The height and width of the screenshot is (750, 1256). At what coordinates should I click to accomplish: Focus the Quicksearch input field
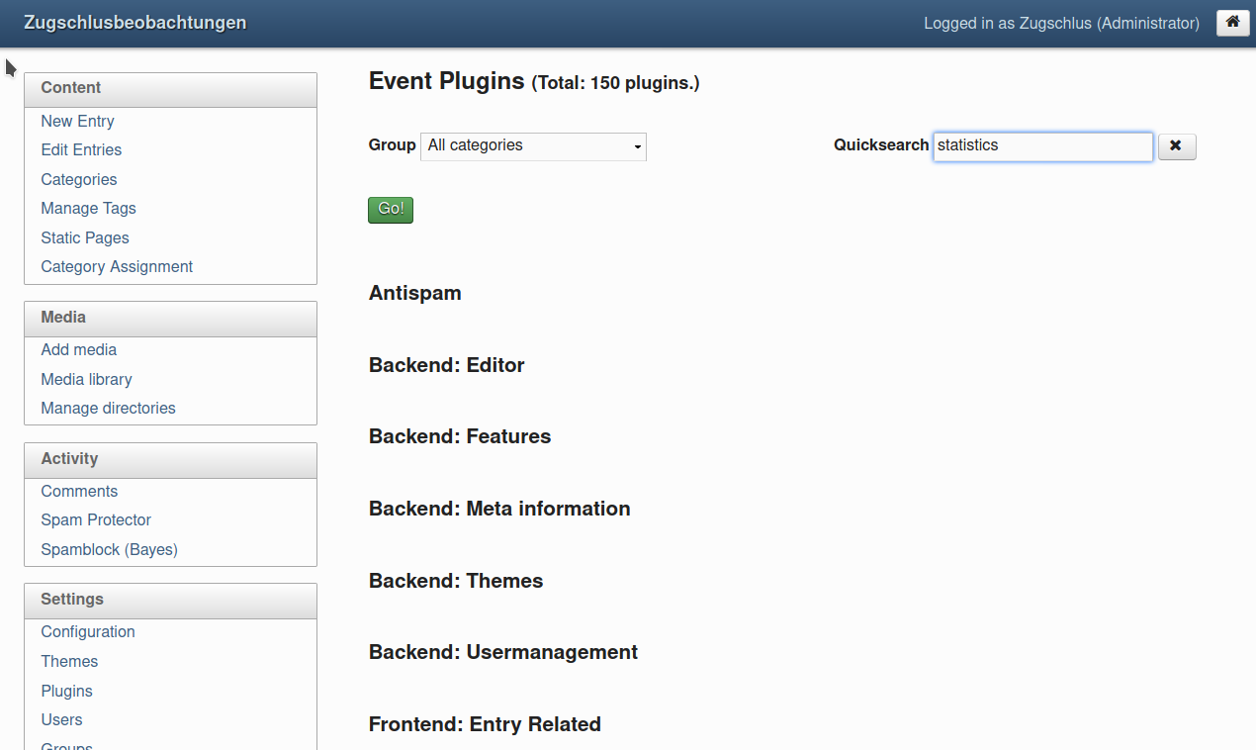[x=1042, y=146]
